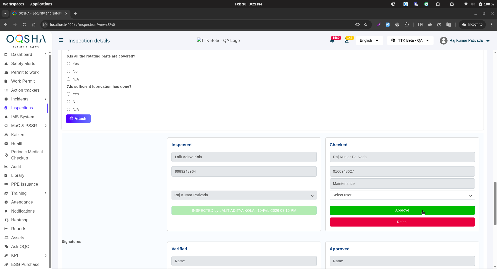Select N/A for sufficient lubrication question
The width and height of the screenshot is (497, 269).
click(x=69, y=110)
